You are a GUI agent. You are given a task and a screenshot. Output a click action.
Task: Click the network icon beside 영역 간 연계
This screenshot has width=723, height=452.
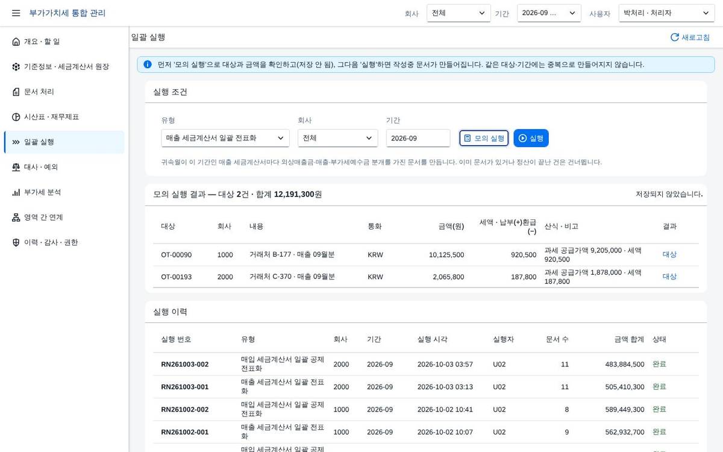(x=16, y=218)
